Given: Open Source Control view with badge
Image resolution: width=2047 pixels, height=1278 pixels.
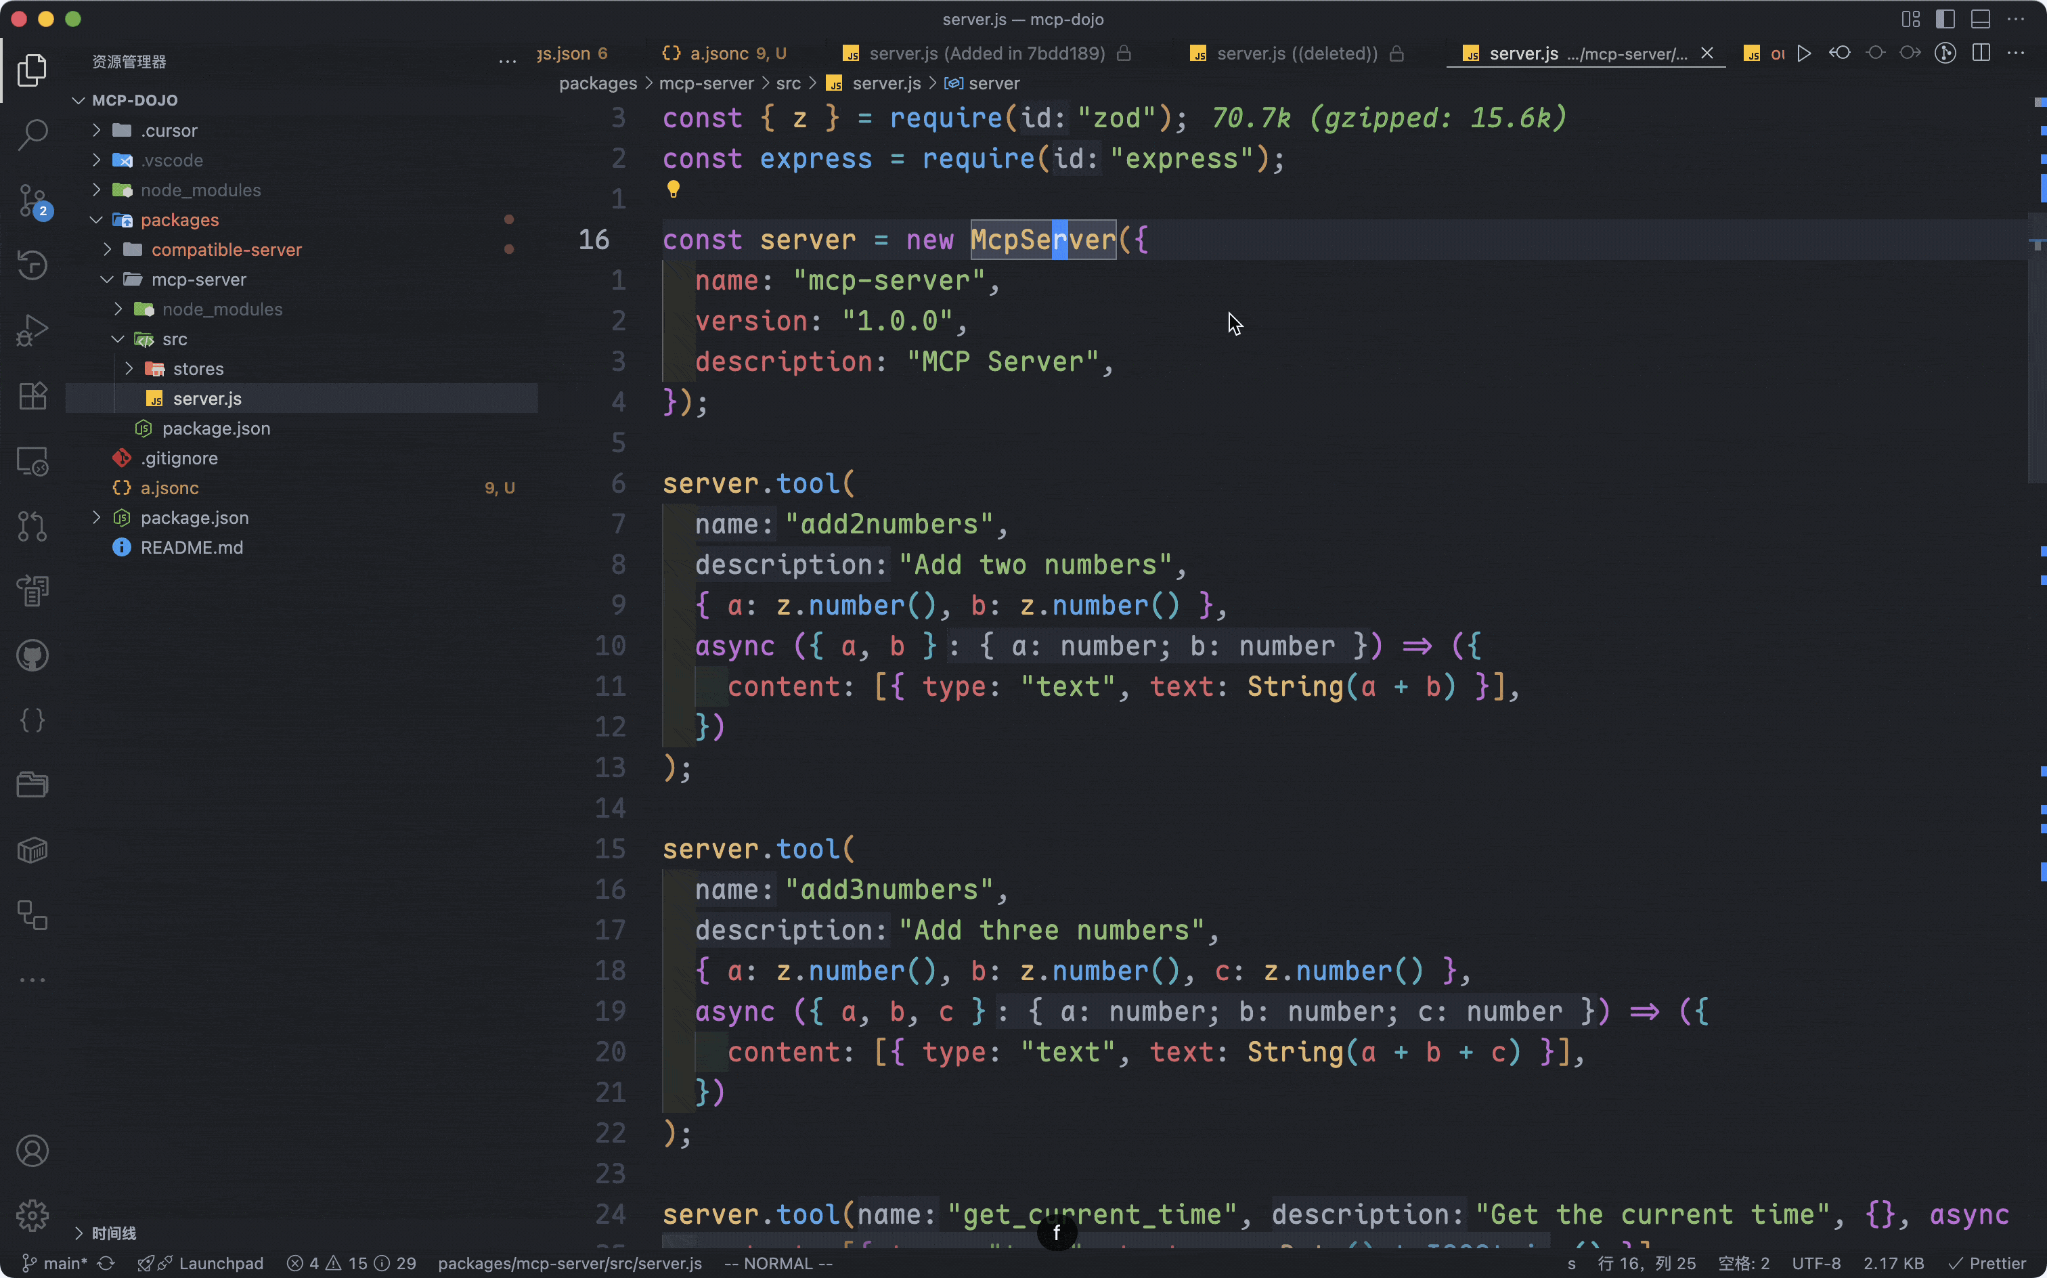Looking at the screenshot, I should click(x=32, y=200).
